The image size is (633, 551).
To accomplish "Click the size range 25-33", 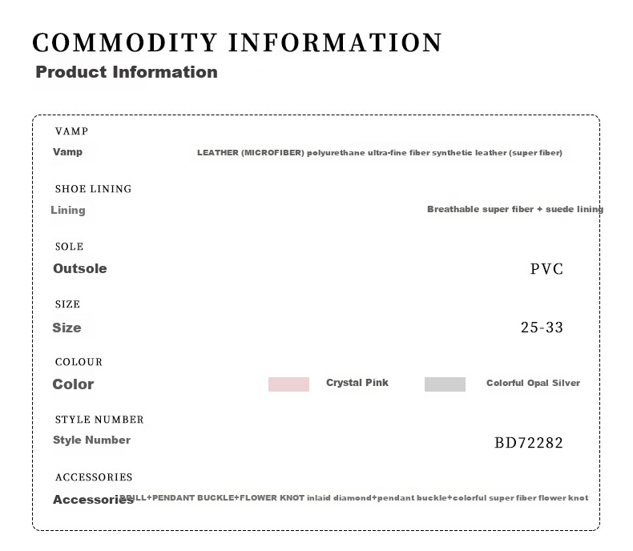I will pyautogui.click(x=542, y=328).
